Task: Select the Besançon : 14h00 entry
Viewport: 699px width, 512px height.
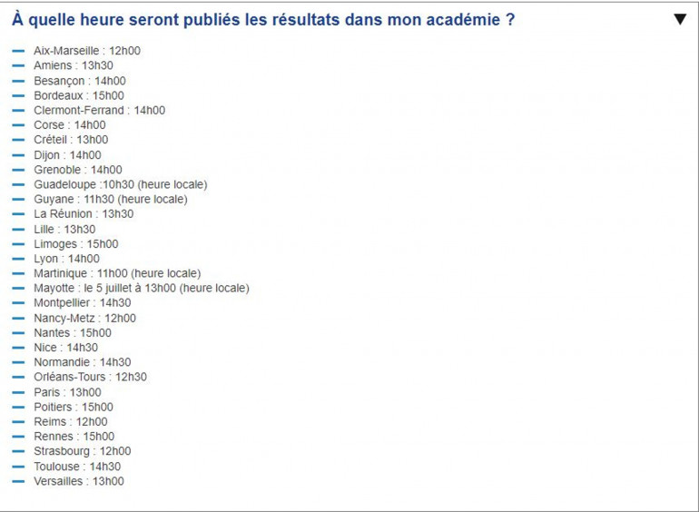Action: click(x=80, y=81)
